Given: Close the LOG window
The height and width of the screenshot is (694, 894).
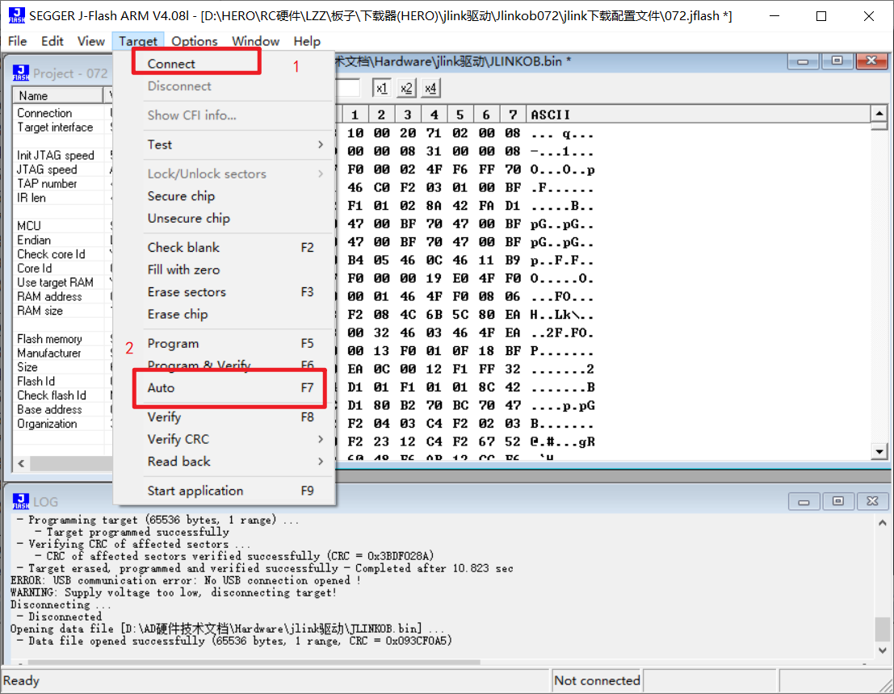Looking at the screenshot, I should 872,501.
